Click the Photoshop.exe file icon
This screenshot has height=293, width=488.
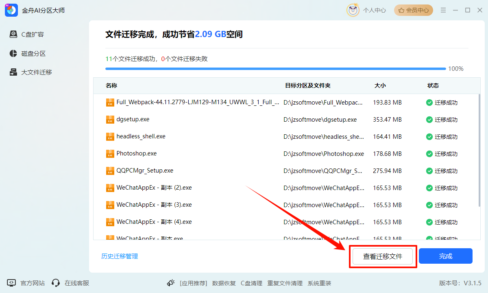coord(110,154)
